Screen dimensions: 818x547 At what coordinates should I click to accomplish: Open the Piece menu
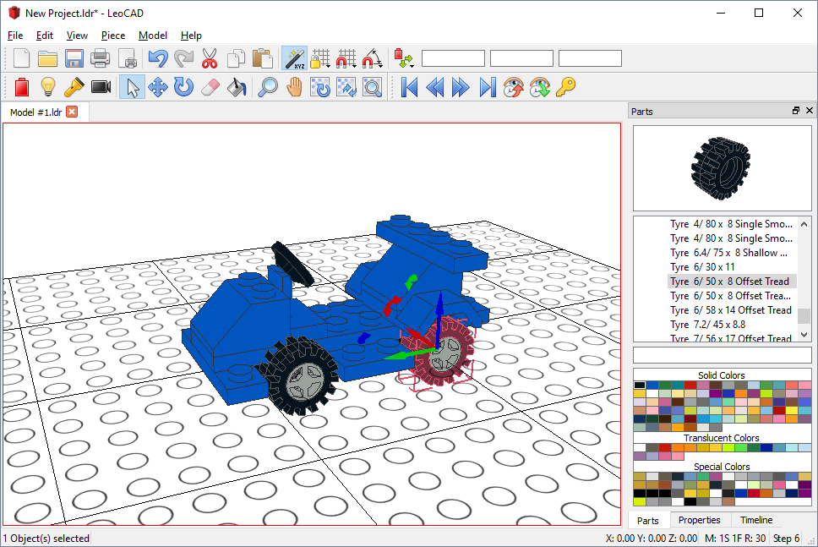113,36
